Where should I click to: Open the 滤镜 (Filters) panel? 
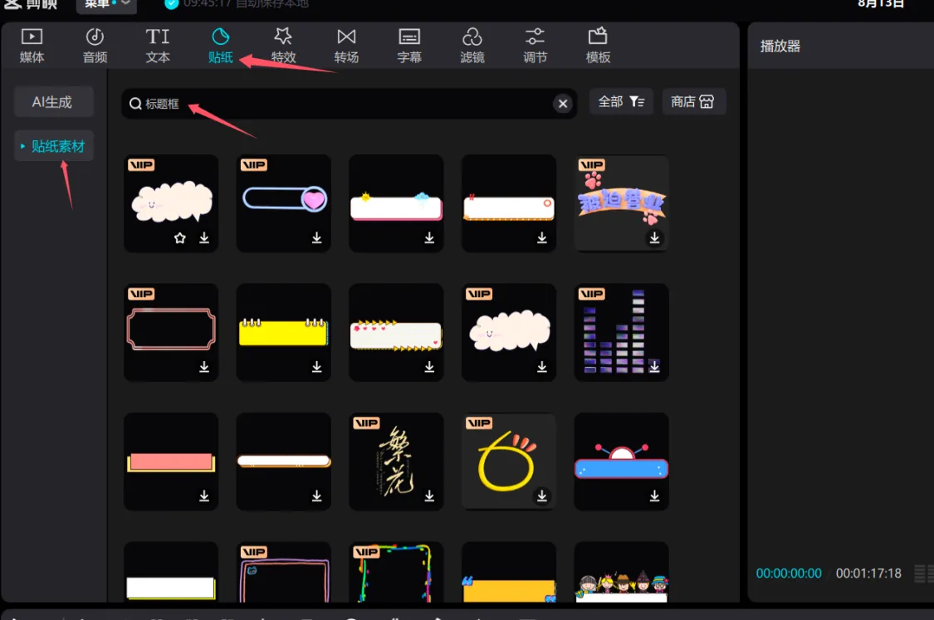point(472,46)
